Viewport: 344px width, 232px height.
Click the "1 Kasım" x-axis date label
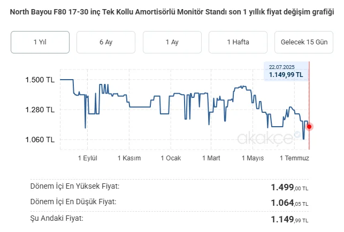pyautogui.click(x=129, y=158)
